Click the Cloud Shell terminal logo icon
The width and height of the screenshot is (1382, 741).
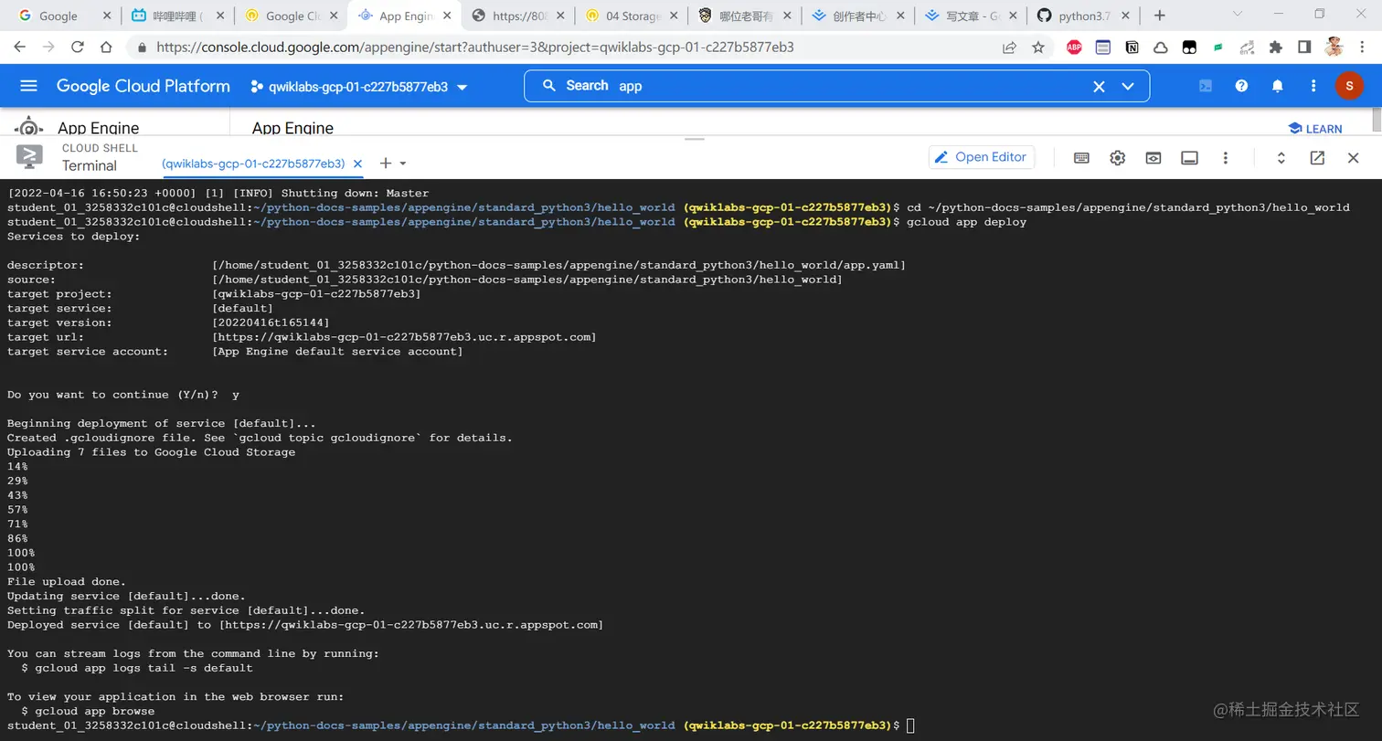click(x=29, y=157)
